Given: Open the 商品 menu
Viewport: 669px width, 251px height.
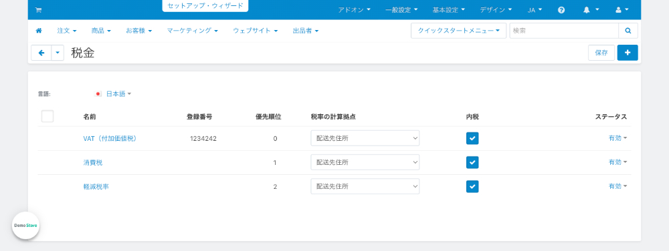Looking at the screenshot, I should 101,31.
